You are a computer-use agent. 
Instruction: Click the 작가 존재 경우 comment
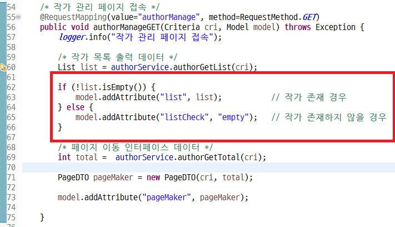(309, 97)
